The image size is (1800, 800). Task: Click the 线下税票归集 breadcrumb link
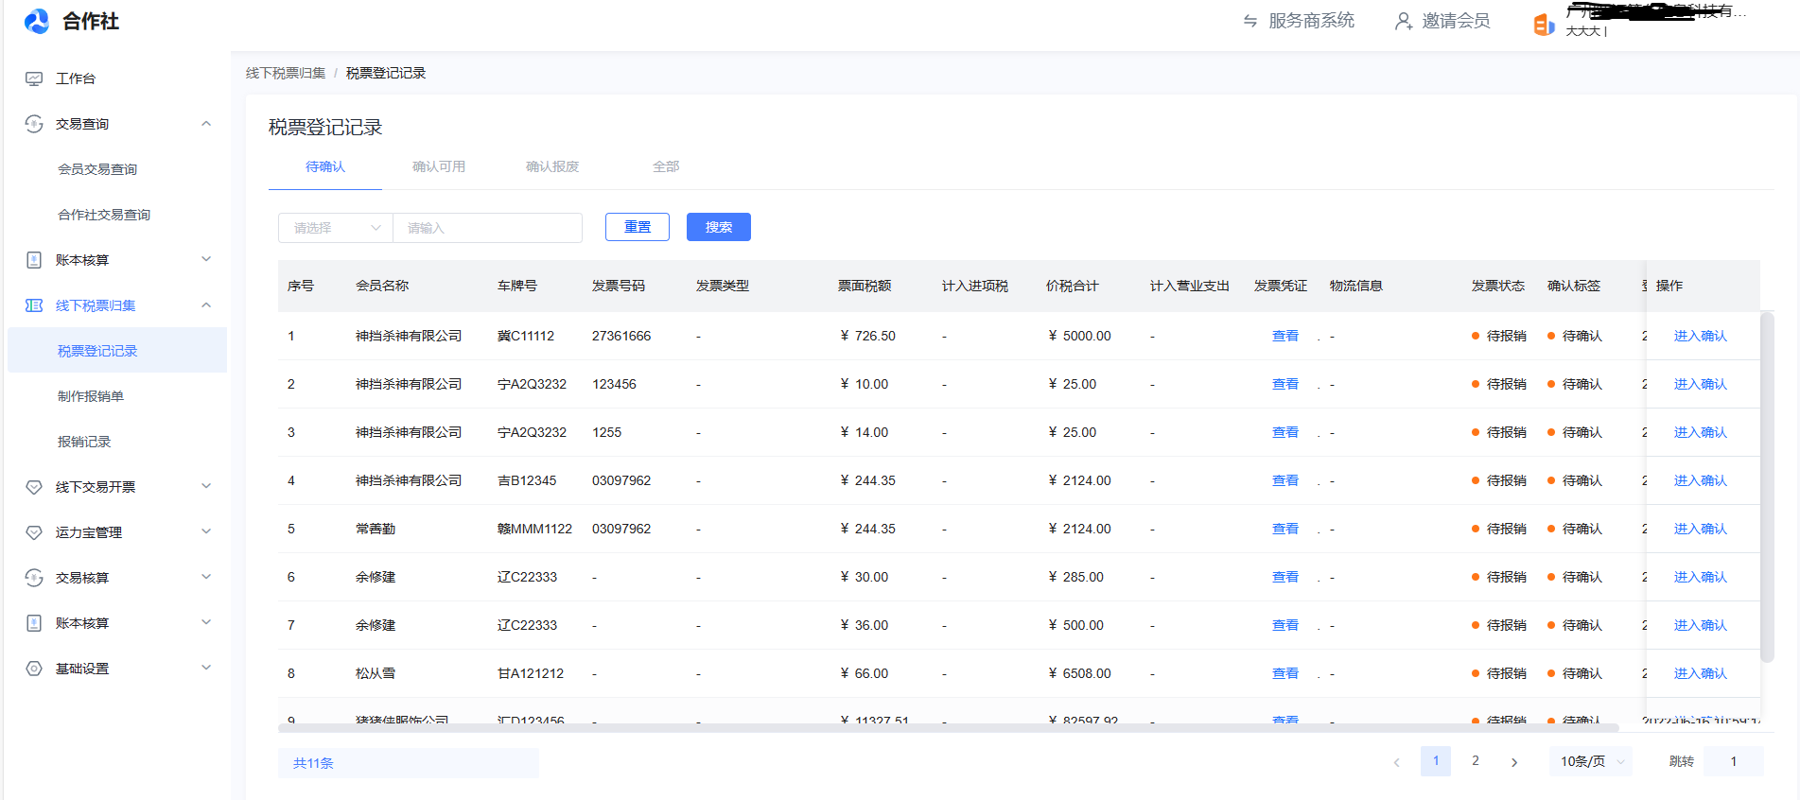pyautogui.click(x=286, y=73)
